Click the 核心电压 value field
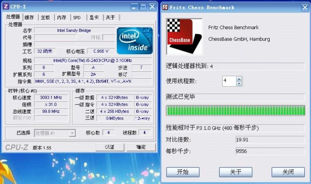The width and height of the screenshot is (311, 184). [101, 51]
